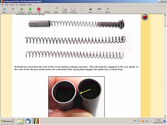Print the current page
Image resolution: width=167 pixels, height=125 pixels.
pyautogui.click(x=90, y=10)
